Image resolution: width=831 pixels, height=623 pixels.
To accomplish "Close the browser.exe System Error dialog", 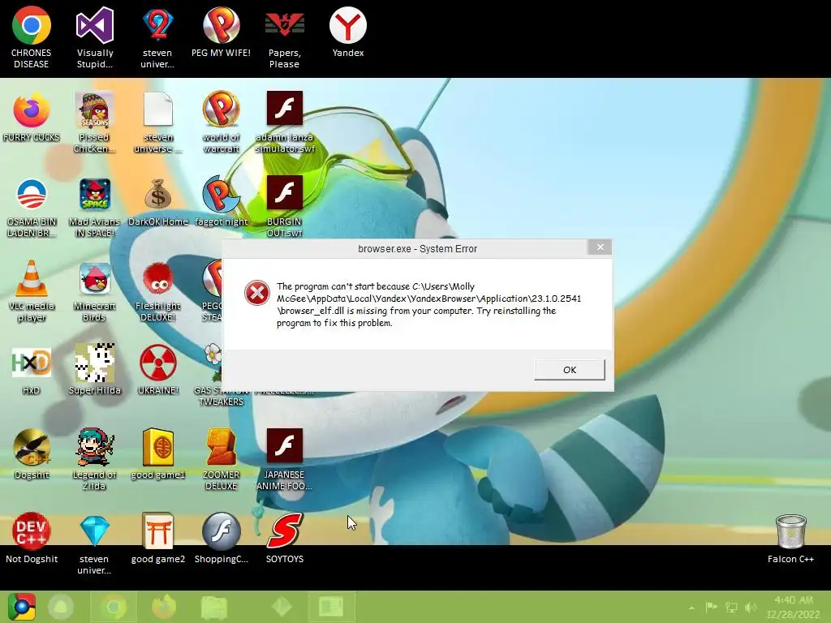I will (x=600, y=247).
